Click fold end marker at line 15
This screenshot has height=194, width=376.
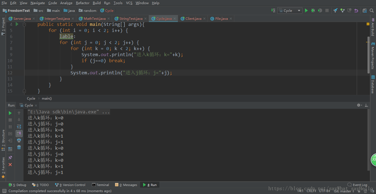point(24,91)
